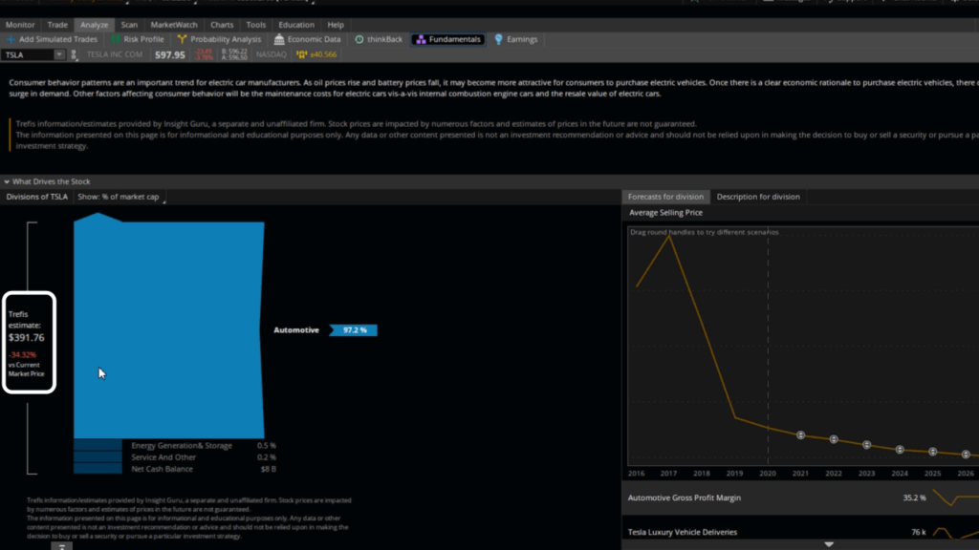Click the Probability Analysis yellow branch icon
This screenshot has height=550, width=979.
coord(182,39)
